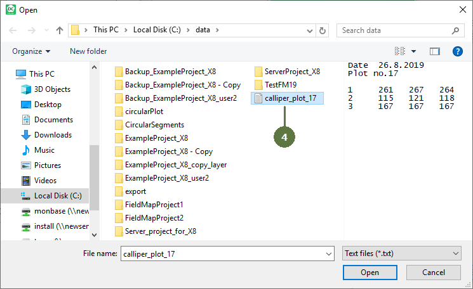The height and width of the screenshot is (289, 473).
Task: Select ExampleProject_X8_user2 folder
Action: (x=162, y=178)
